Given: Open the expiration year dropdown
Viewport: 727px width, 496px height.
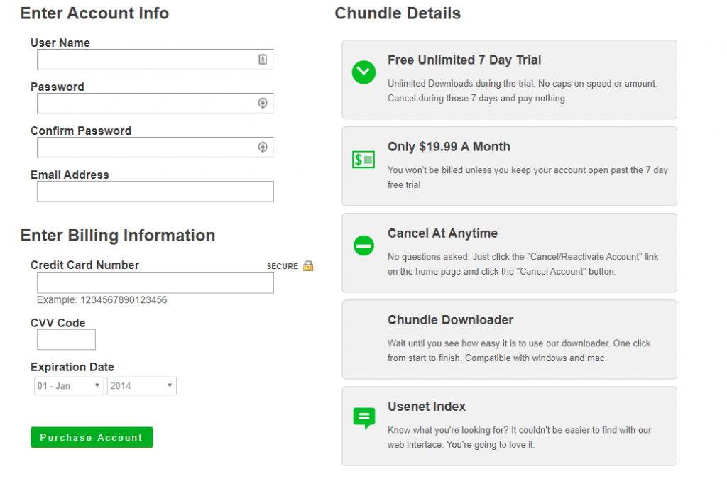Looking at the screenshot, I should coord(141,386).
